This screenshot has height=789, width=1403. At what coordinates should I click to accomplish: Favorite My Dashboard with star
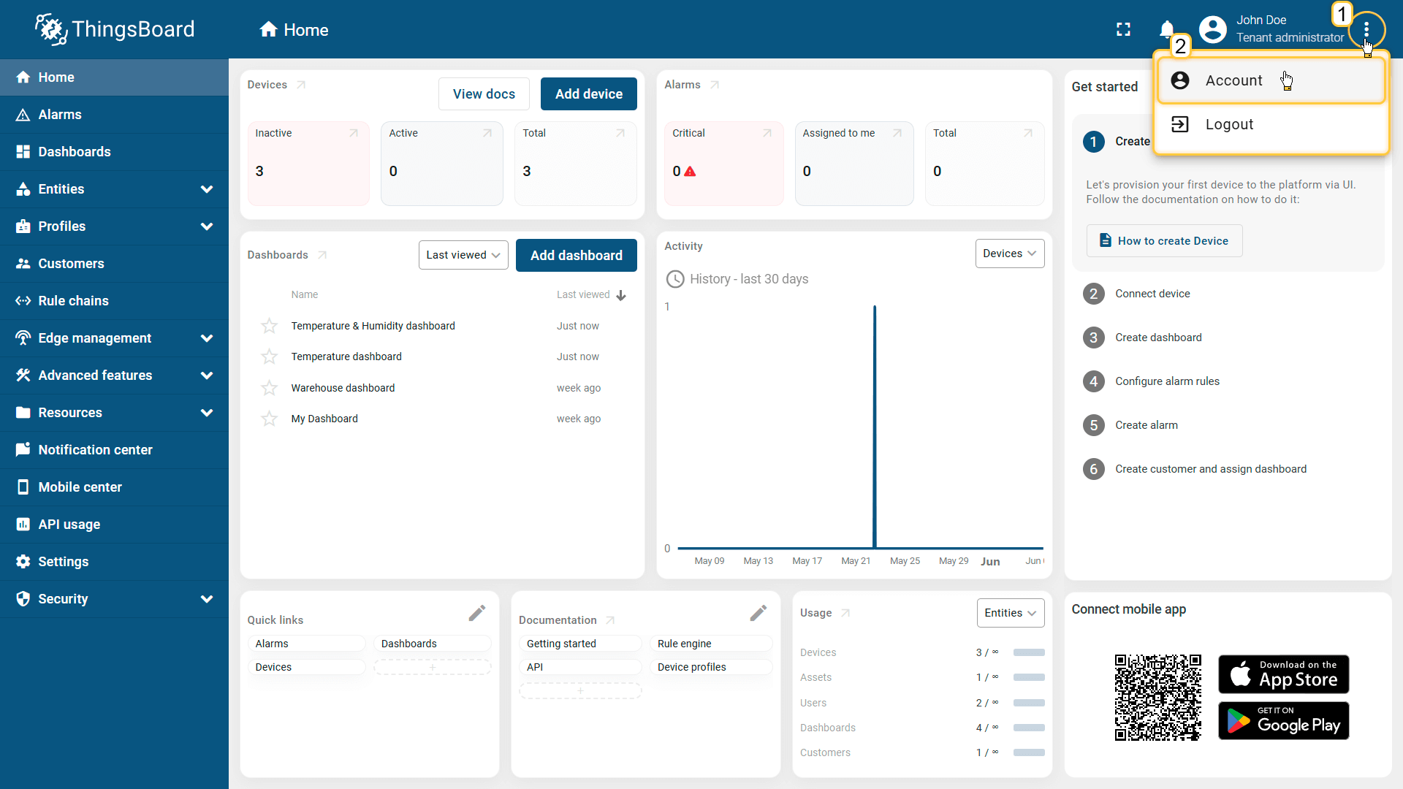269,419
